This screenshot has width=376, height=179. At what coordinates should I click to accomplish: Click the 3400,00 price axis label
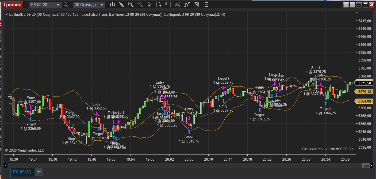365,44
